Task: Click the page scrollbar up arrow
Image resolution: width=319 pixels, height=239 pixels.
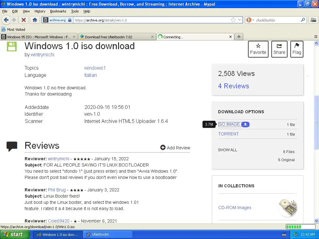Action: click(x=316, y=43)
